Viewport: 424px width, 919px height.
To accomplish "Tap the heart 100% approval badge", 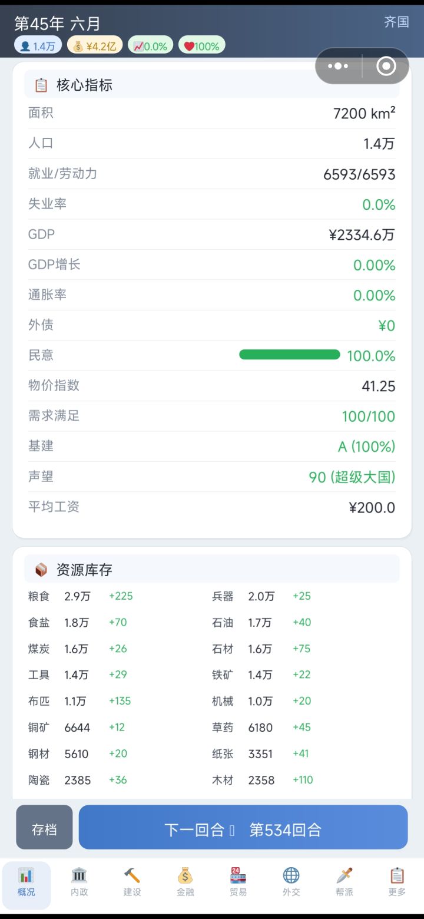I will 201,46.
